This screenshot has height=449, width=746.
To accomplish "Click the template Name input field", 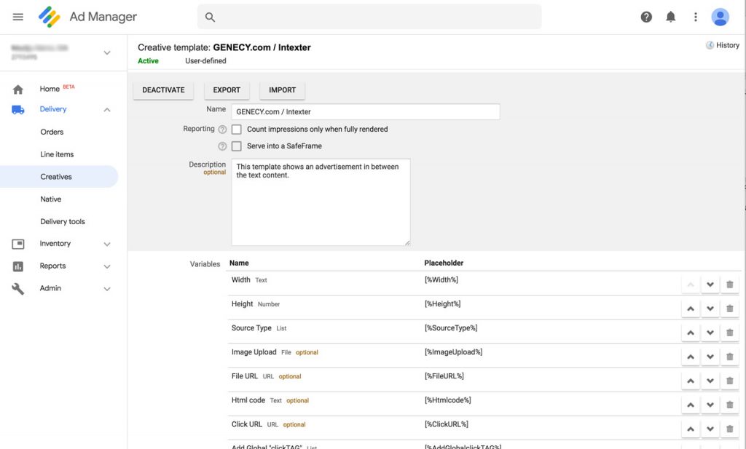I will [x=366, y=111].
